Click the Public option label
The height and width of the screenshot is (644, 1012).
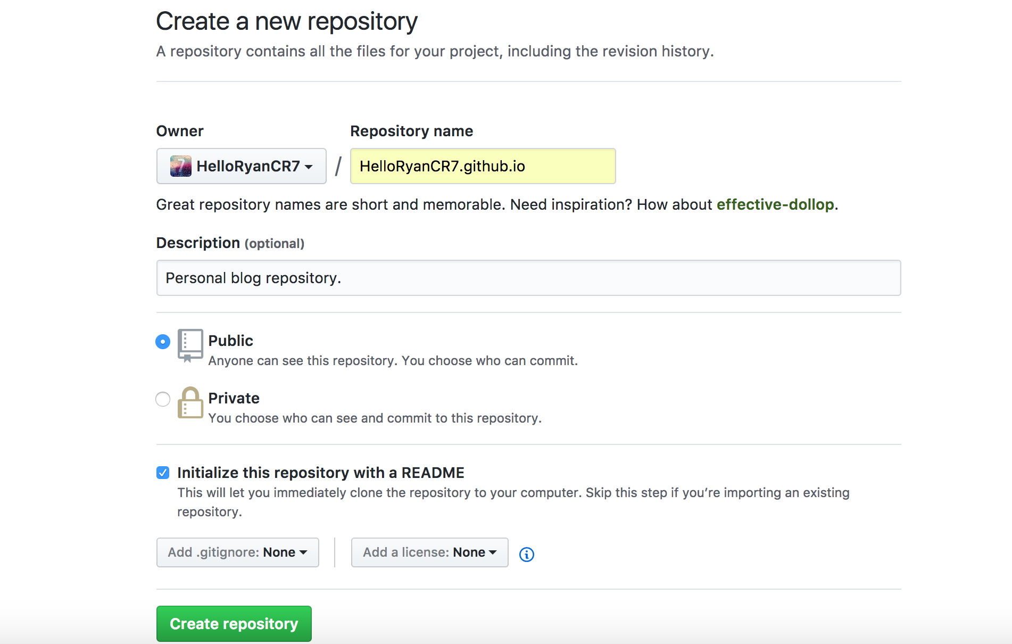pos(230,341)
